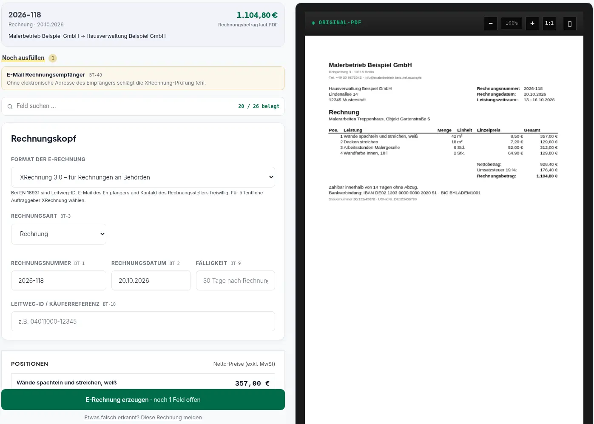Viewport: 594px width, 424px height.
Task: Zoom in the PDF with plus button
Action: (x=532, y=23)
